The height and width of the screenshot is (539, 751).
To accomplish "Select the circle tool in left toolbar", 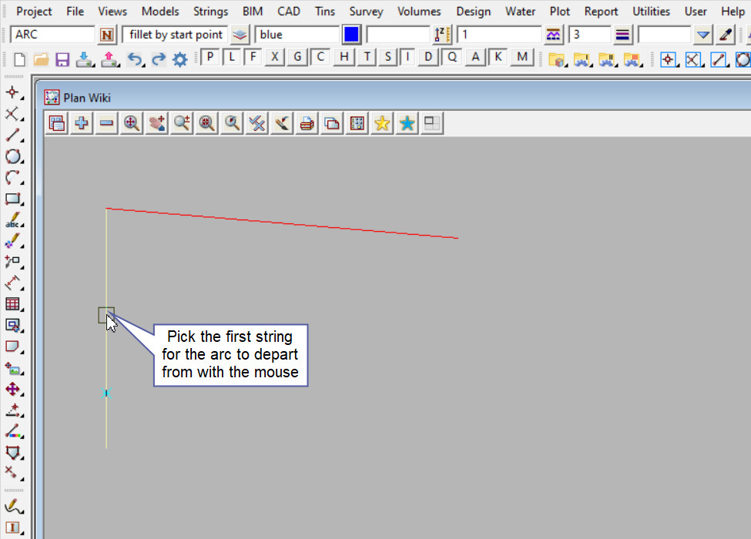I will click(x=13, y=157).
